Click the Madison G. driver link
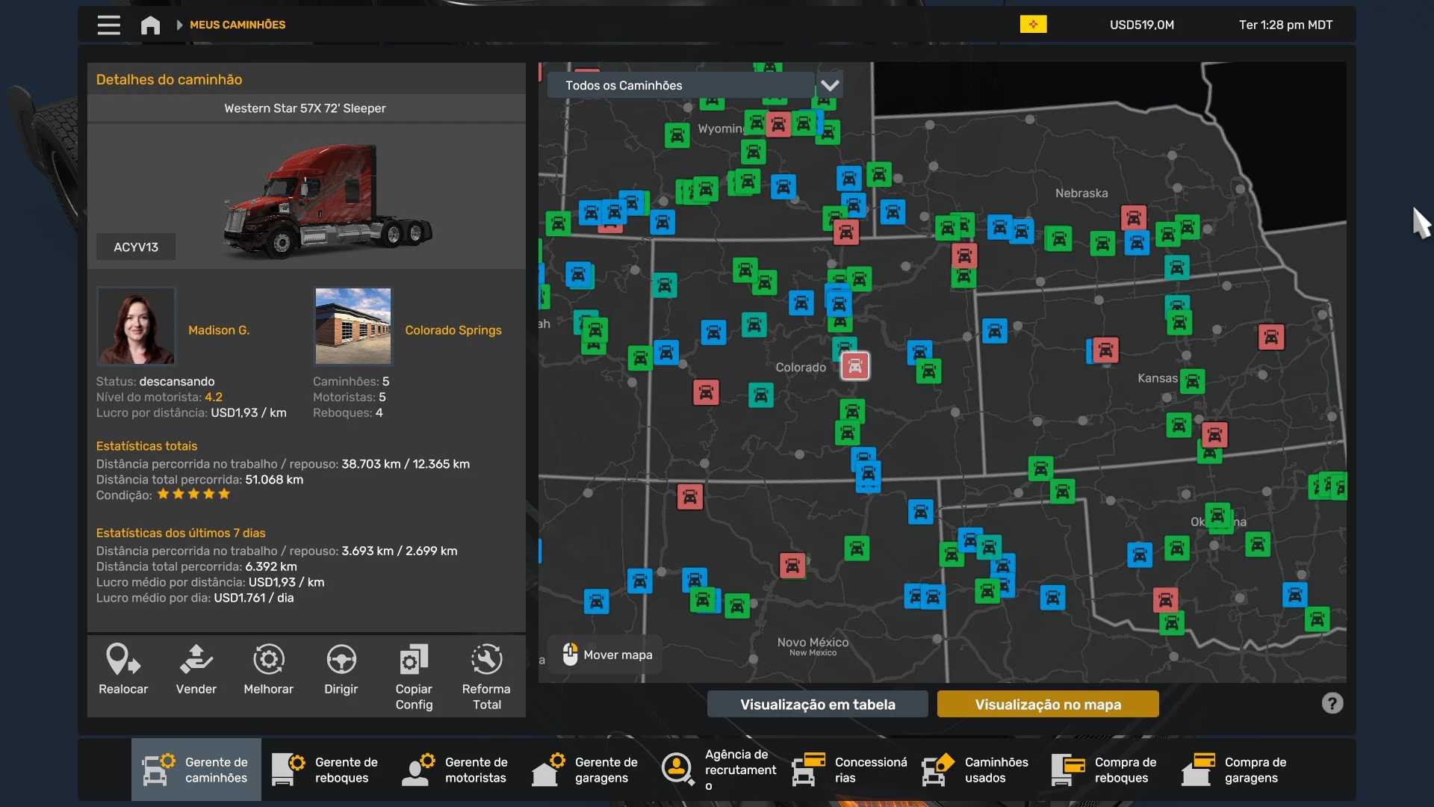 (219, 330)
